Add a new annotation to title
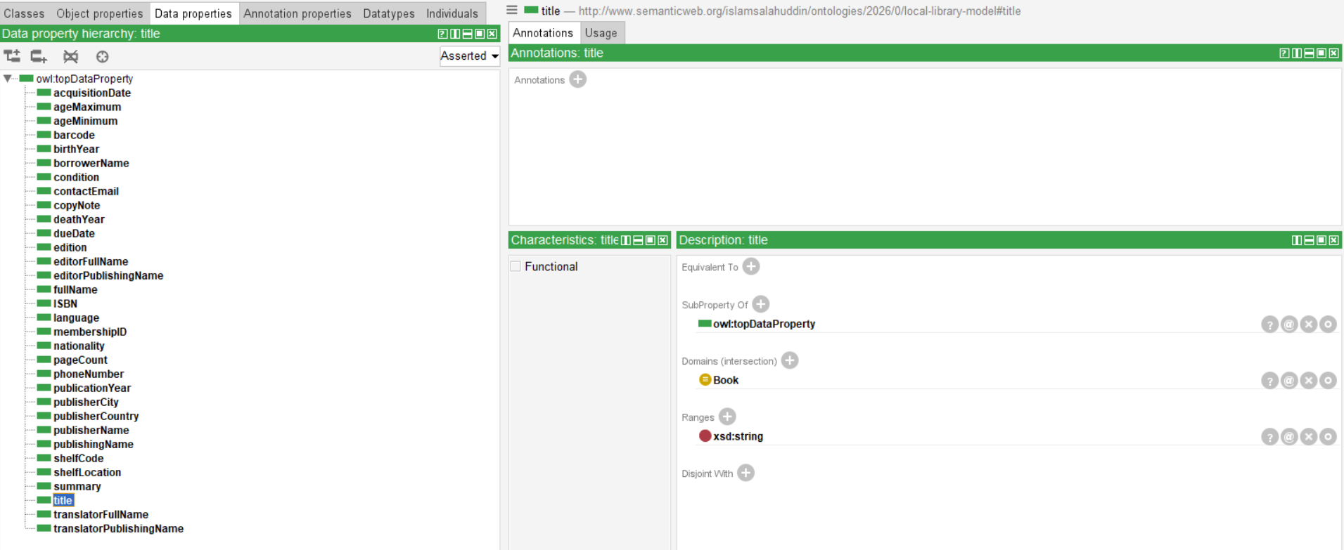Screen dimensions: 1344x550 pyautogui.click(x=577, y=79)
